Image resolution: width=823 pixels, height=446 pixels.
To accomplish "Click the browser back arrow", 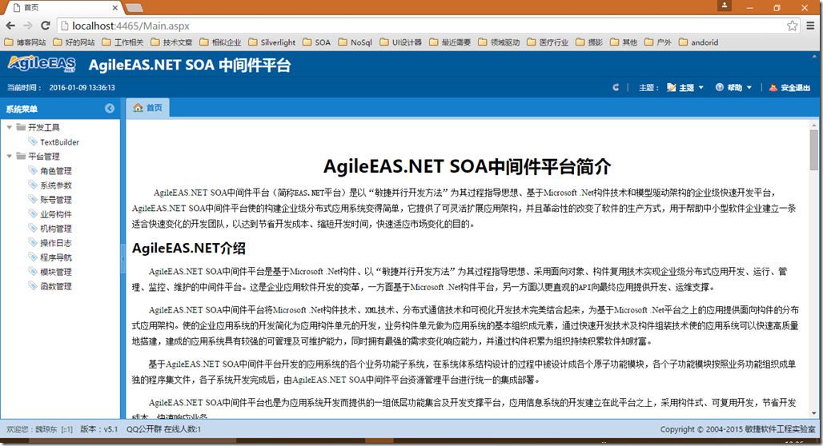I will click(x=10, y=26).
